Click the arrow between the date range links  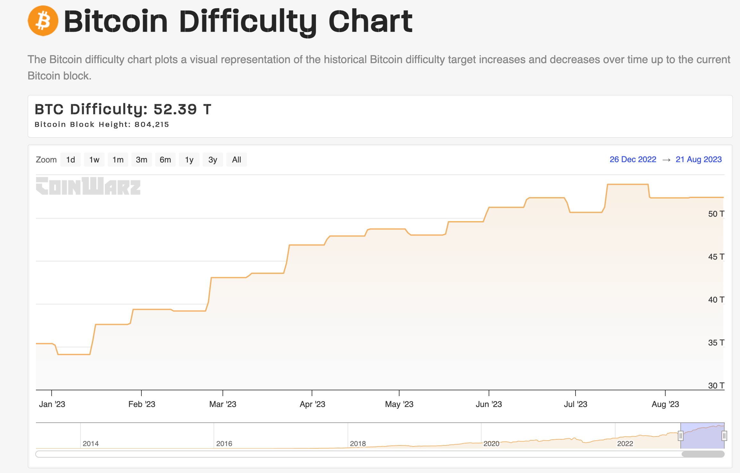(x=666, y=159)
